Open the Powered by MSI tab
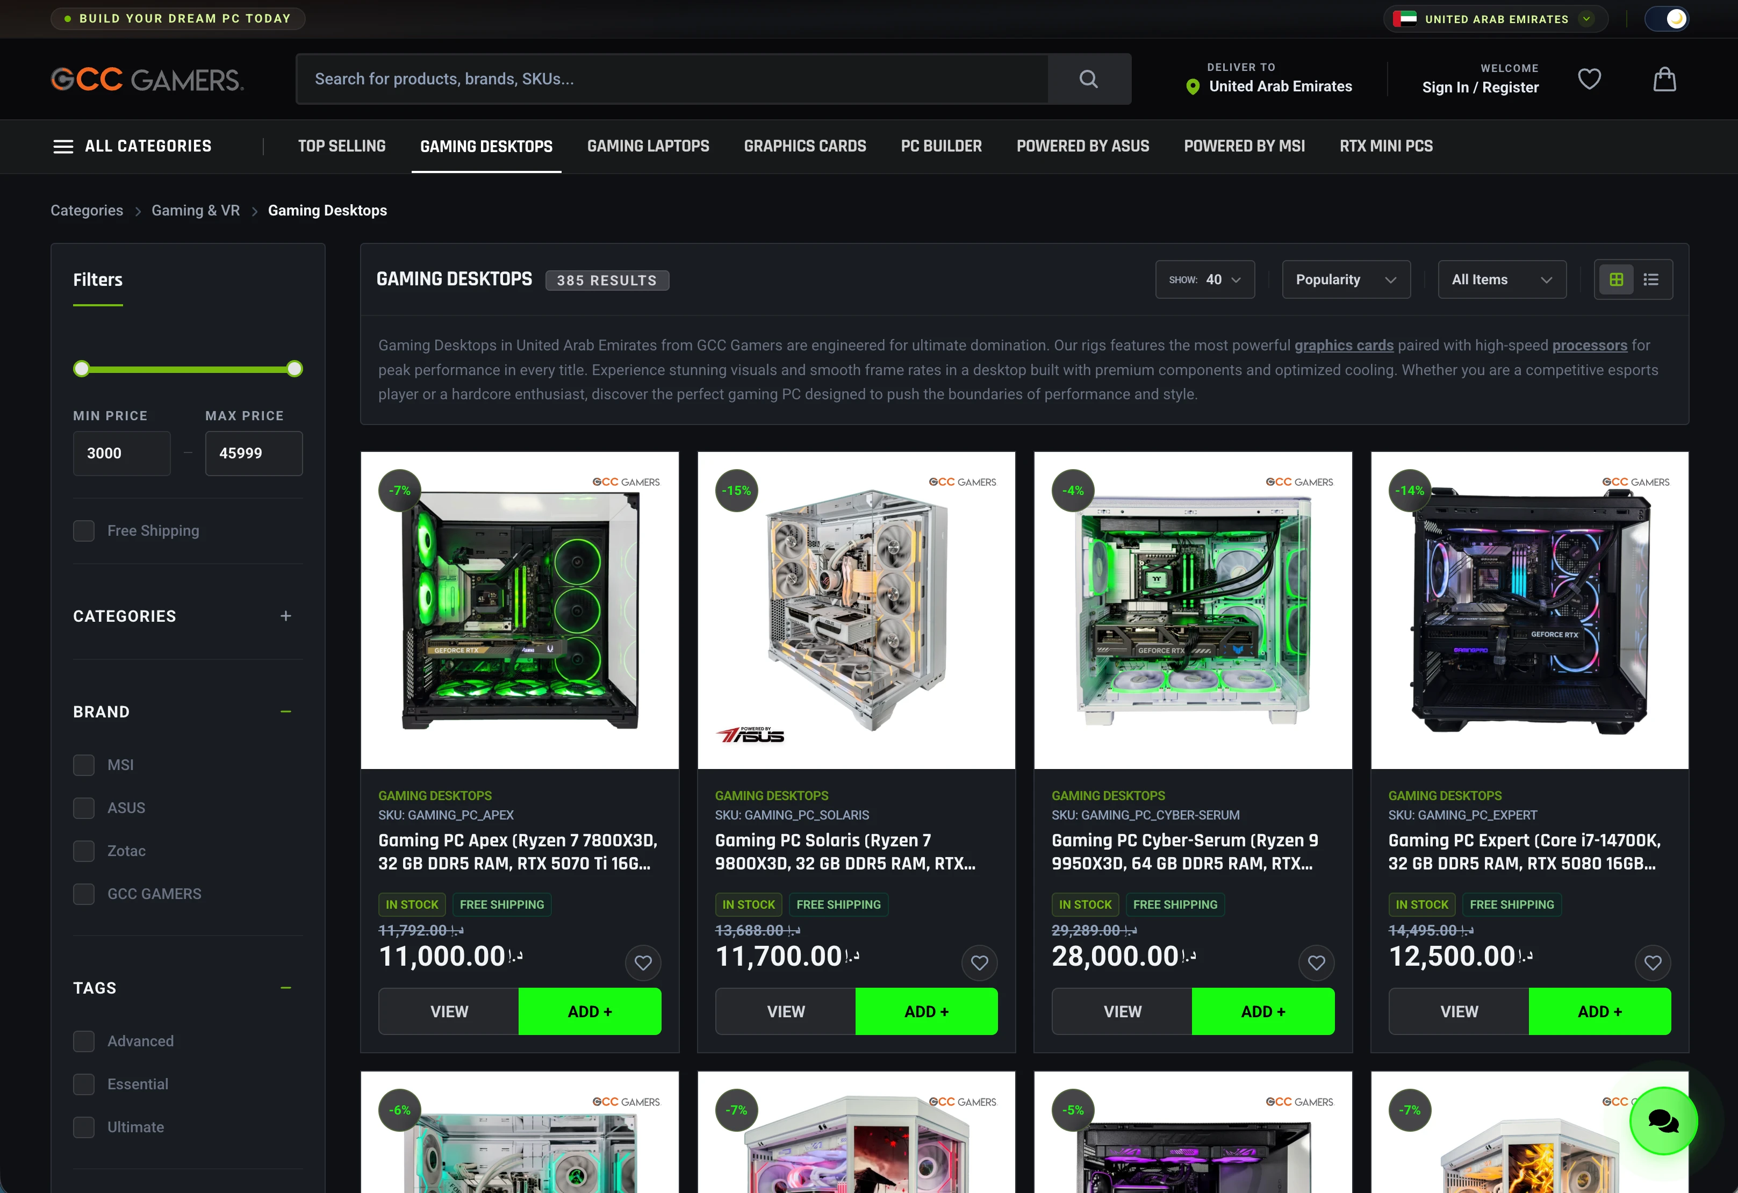The image size is (1738, 1193). pos(1245,147)
